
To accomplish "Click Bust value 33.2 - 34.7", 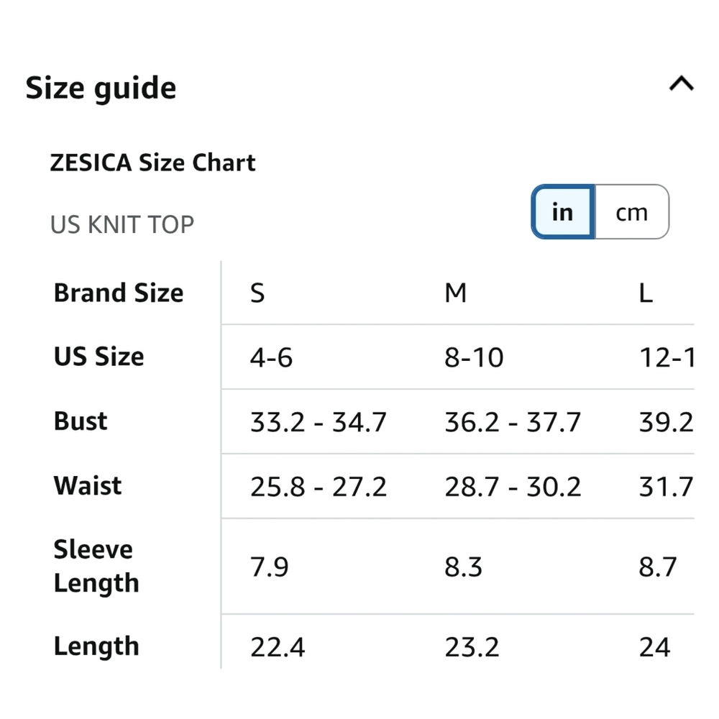I will pos(319,422).
